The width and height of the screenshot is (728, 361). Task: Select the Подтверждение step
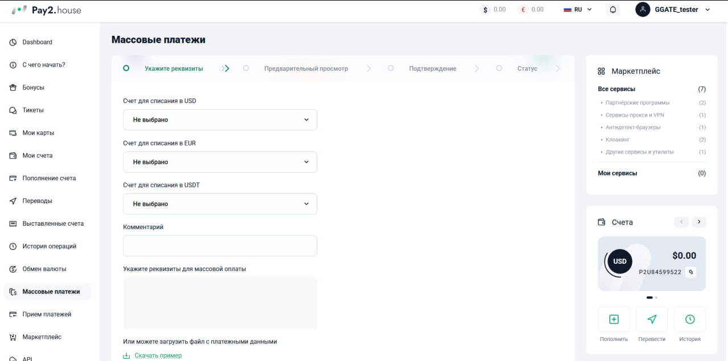[x=432, y=69]
